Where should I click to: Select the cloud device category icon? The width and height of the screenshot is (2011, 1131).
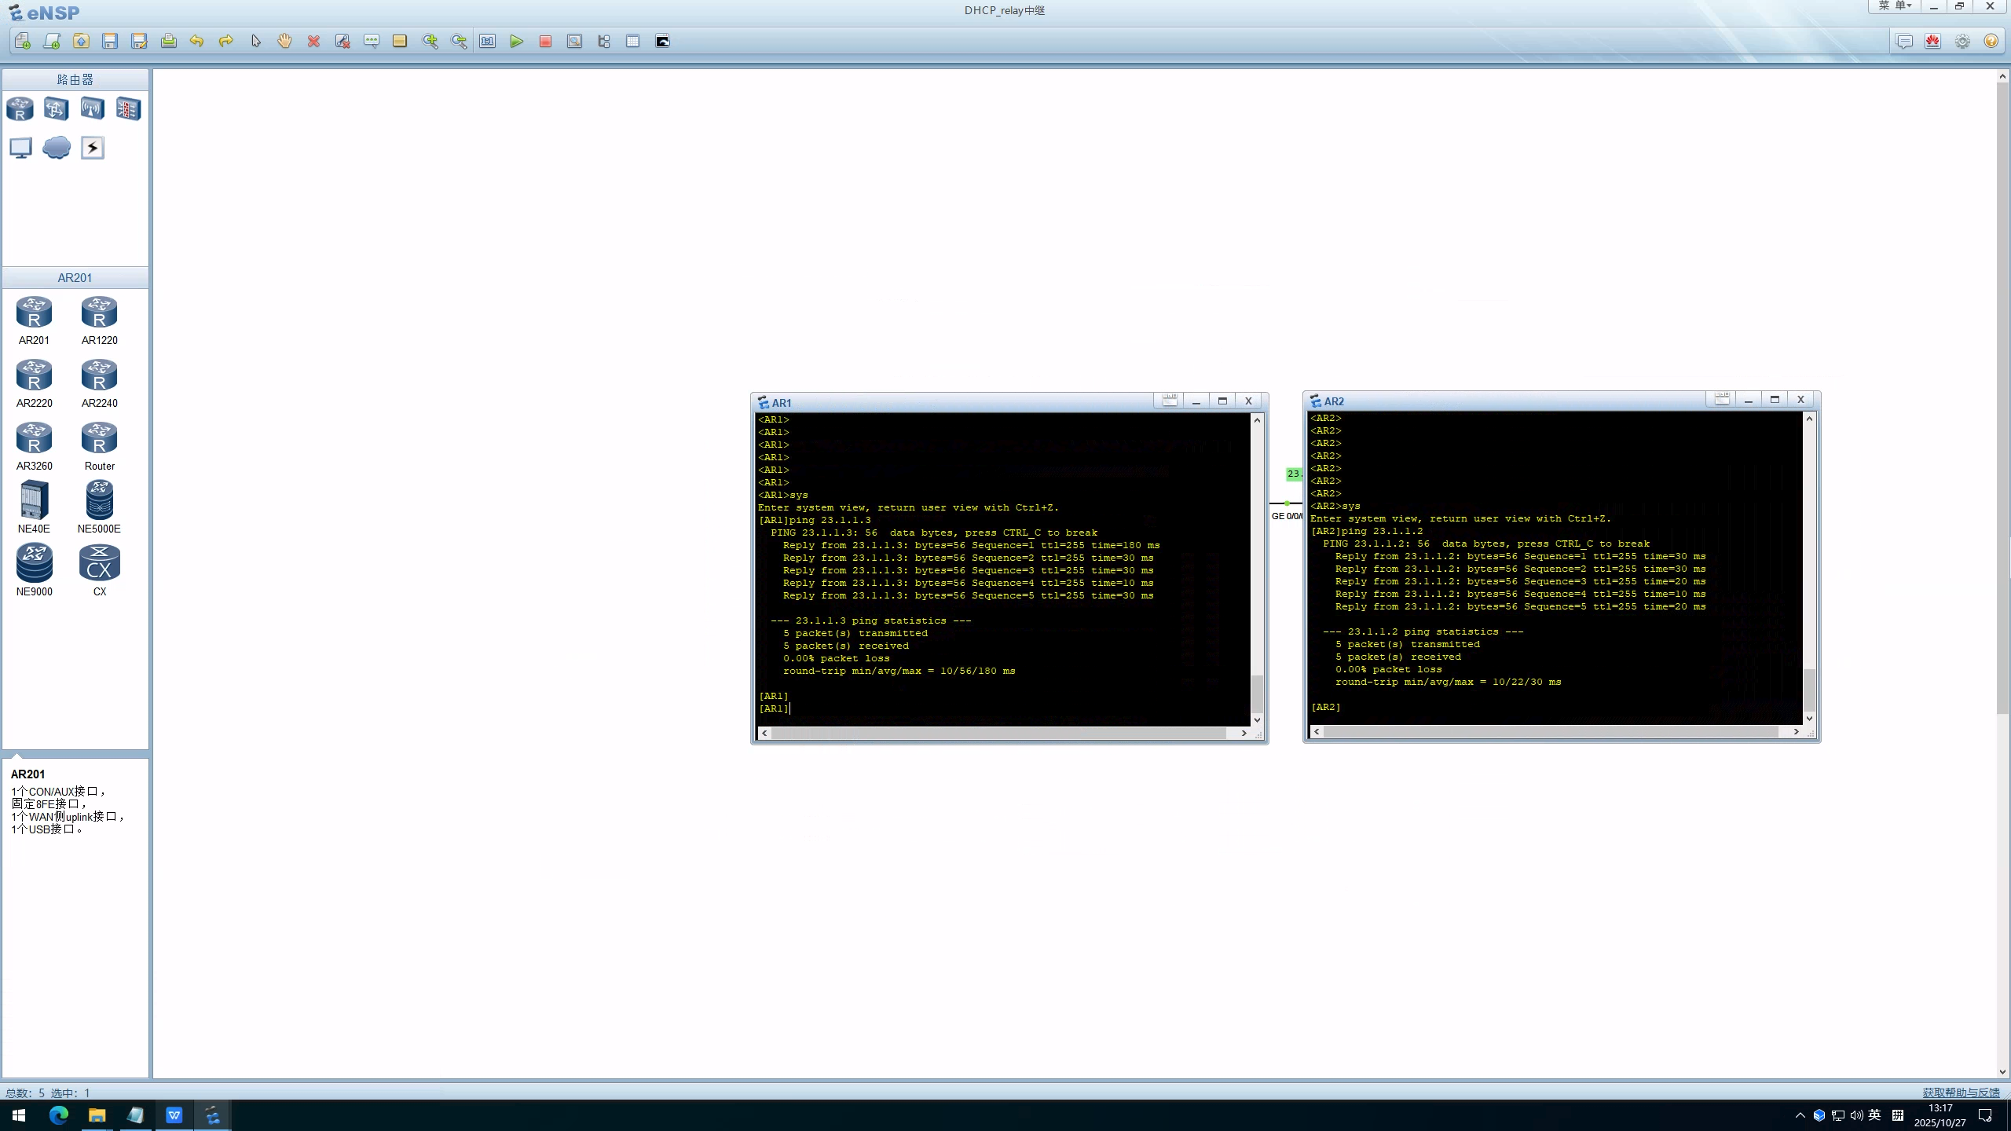(x=57, y=148)
